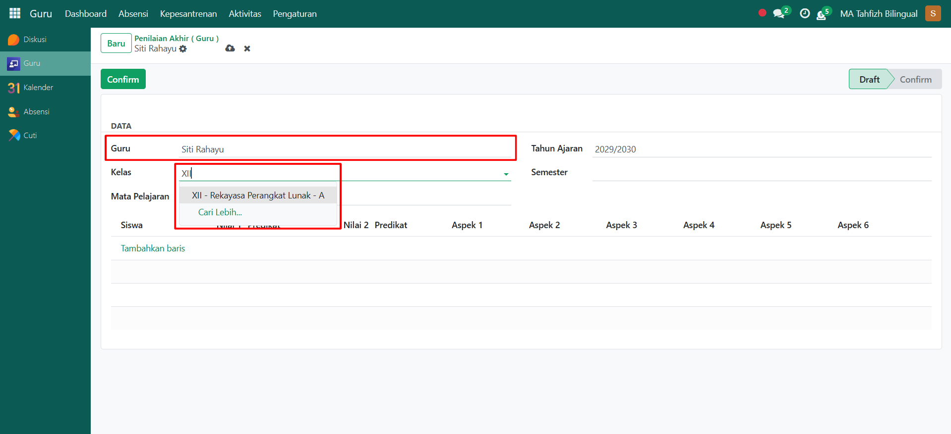Click the settings gear beside Siti Rahayu
The width and height of the screenshot is (951, 434).
[183, 48]
